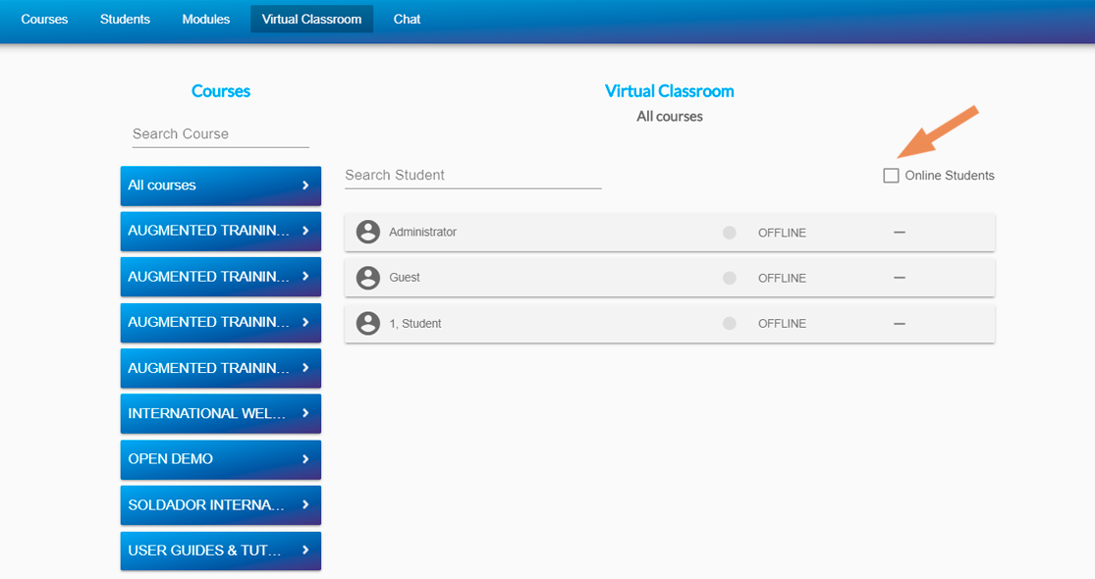Viewport: 1095px width, 579px height.
Task: Go to the Students tab
Action: (x=125, y=19)
